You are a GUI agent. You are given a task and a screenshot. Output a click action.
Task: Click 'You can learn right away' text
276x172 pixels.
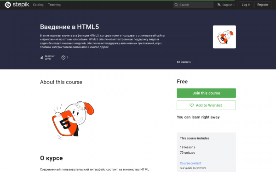[198, 117]
